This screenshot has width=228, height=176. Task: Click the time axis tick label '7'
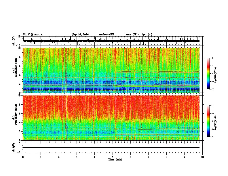pyautogui.click(x=149, y=157)
